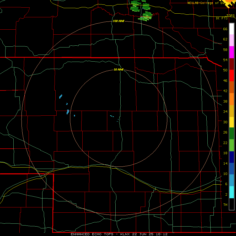
Task: Click the legend value '54'
Action: click(225, 60)
